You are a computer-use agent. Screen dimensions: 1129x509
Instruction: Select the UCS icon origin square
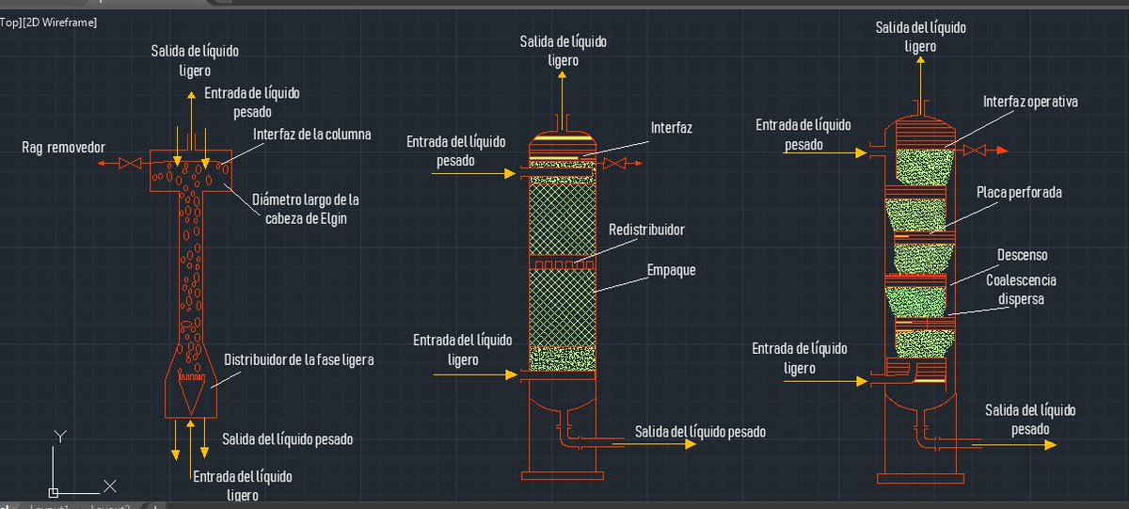tap(54, 492)
